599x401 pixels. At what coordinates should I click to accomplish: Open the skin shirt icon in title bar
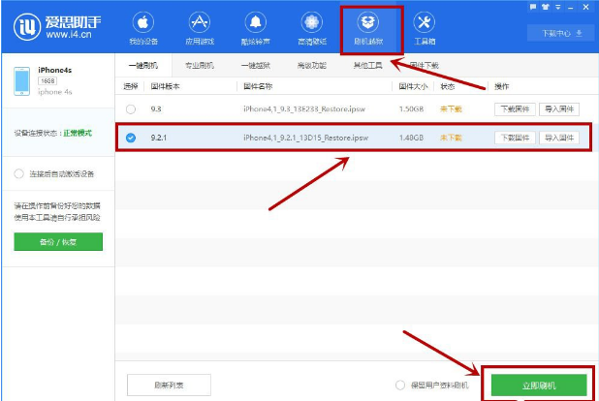pos(546,7)
